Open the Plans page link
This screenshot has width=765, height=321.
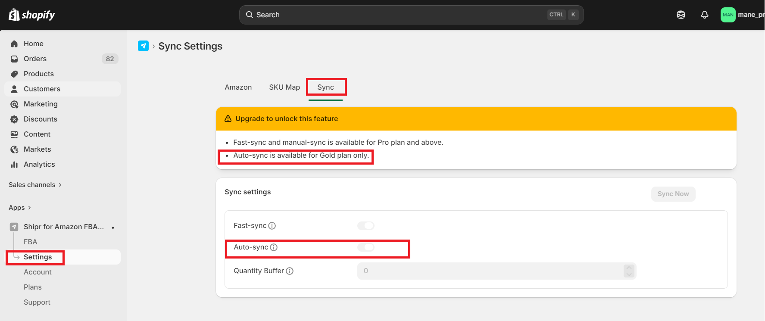click(33, 287)
